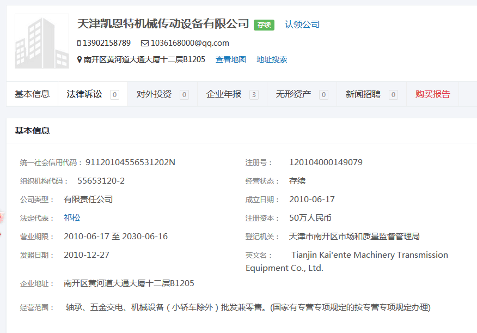This screenshot has width=477, height=333.
Task: Click the 购买报告 purchase report tab
Action: click(x=432, y=94)
